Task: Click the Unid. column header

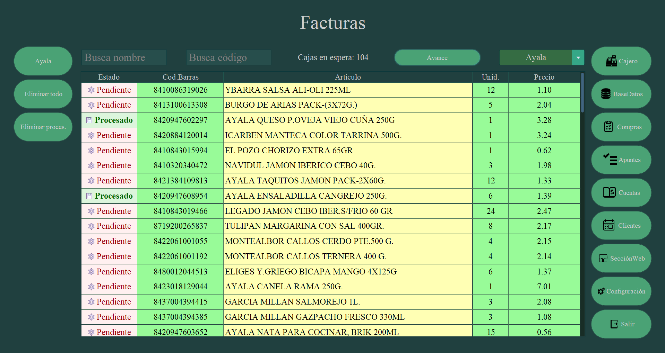Action: 490,77
